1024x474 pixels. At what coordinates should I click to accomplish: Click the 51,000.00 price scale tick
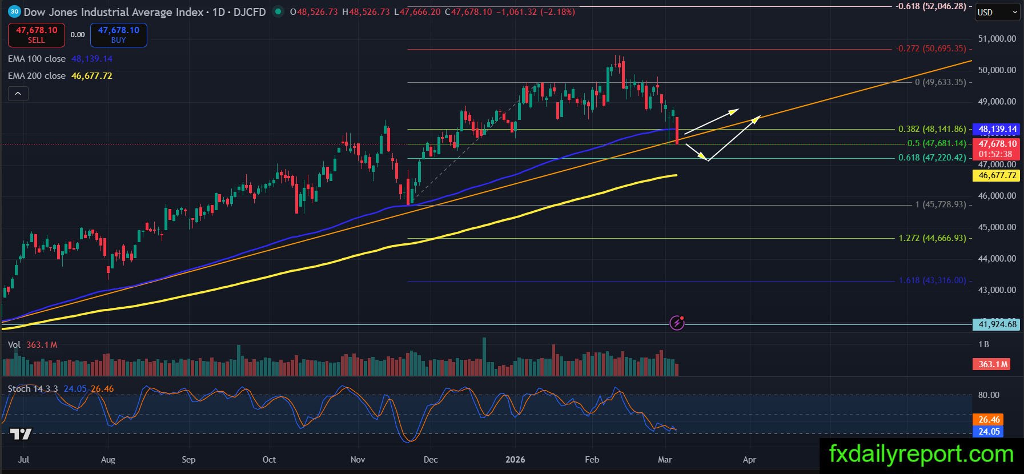pos(997,39)
